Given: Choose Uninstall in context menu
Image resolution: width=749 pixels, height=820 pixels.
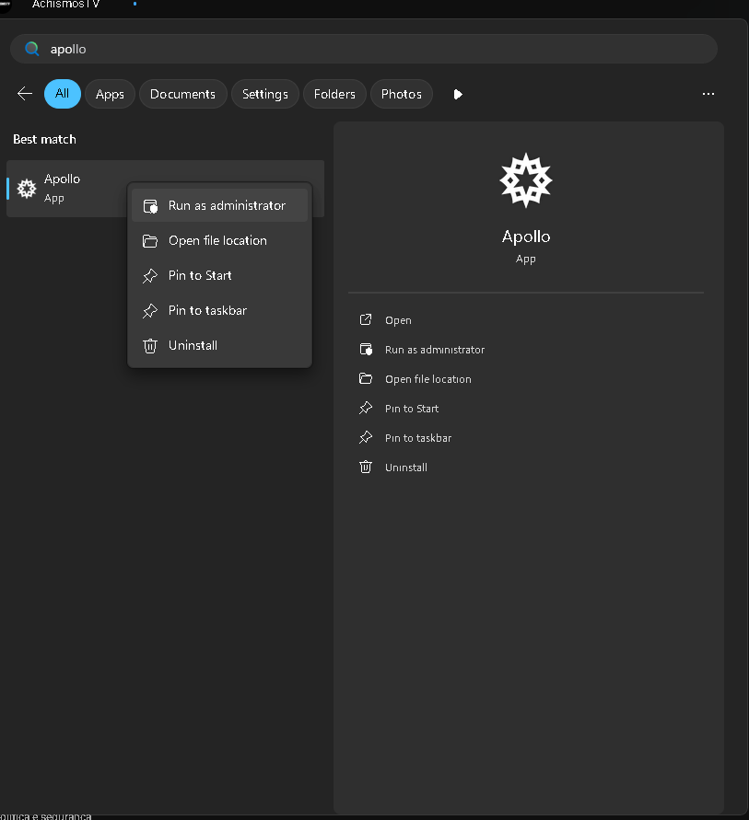Looking at the screenshot, I should pos(220,346).
